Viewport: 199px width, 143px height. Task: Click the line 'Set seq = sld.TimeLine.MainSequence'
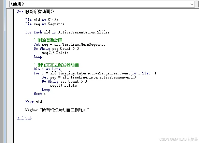[69, 44]
